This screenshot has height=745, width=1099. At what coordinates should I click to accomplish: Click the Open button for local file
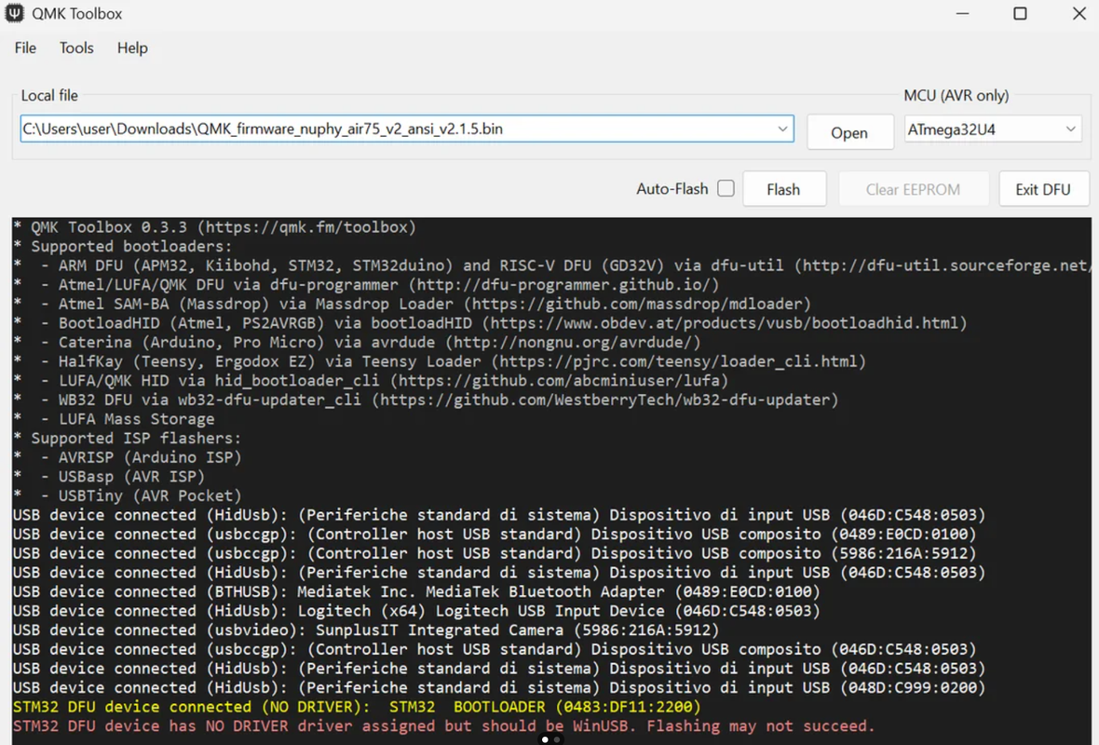[x=849, y=132]
